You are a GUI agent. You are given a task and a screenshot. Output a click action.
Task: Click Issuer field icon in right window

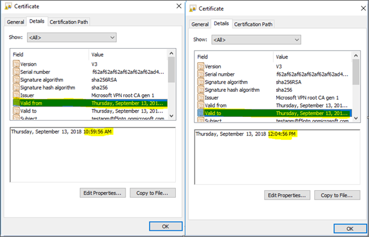click(x=200, y=97)
